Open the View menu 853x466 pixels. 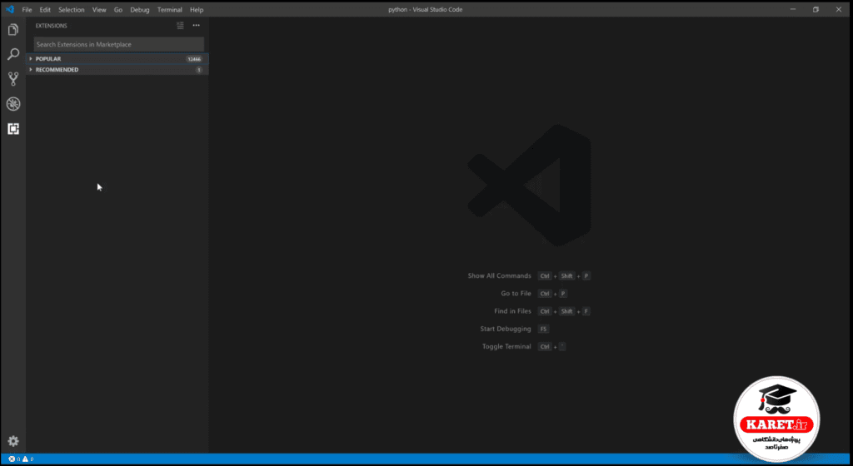point(99,10)
